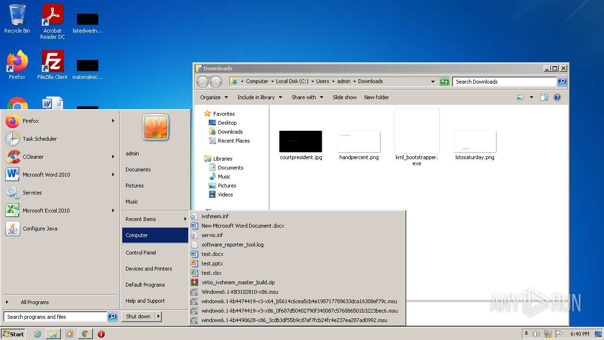Open recent software_reporter_tool.log
Image resolution: width=604 pixels, height=340 pixels.
(x=297, y=245)
